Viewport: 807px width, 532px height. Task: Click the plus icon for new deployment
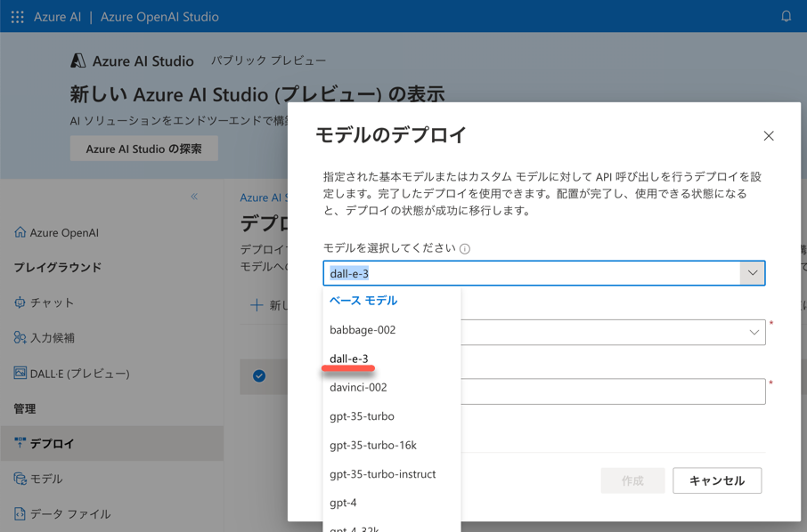tap(256, 305)
